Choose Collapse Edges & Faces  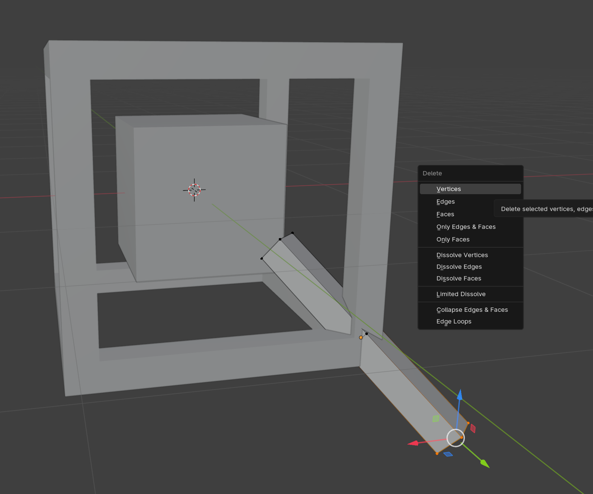click(472, 310)
